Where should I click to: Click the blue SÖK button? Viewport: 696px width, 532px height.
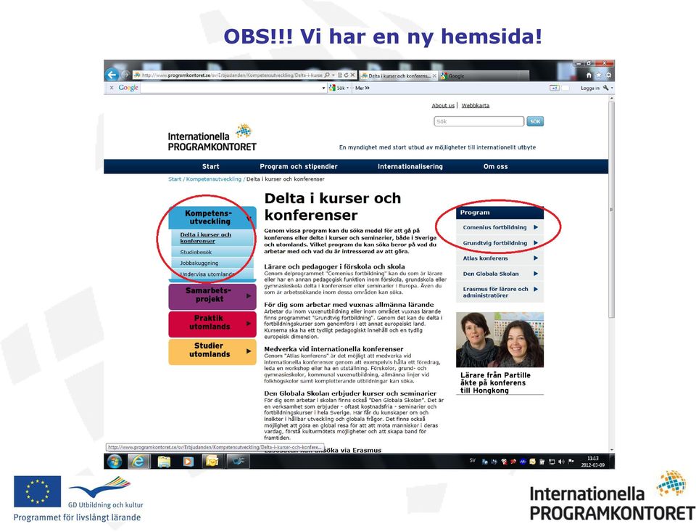click(535, 121)
